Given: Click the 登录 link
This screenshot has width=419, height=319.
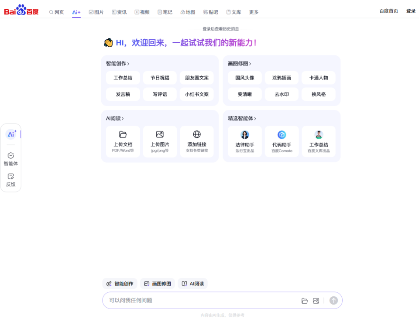Looking at the screenshot, I should (x=411, y=11).
